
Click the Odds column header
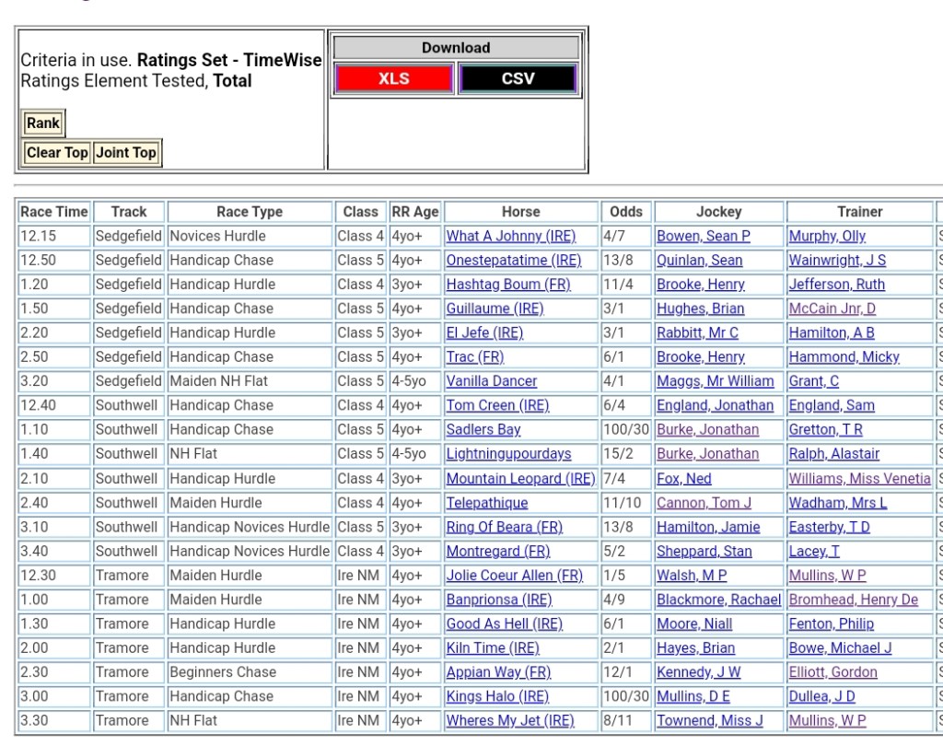click(626, 212)
